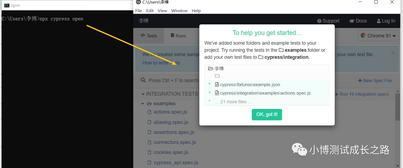Open the File menu

pos(138,11)
